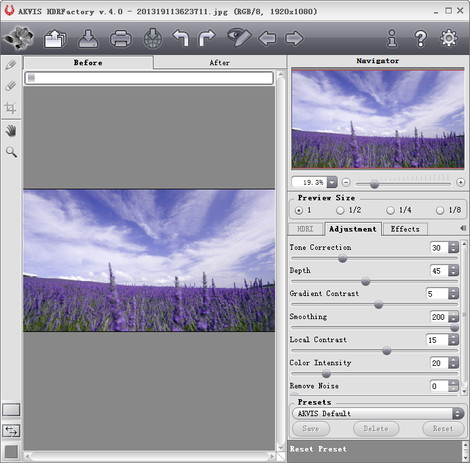Click the Print toolbar icon
This screenshot has height=463, width=470.
120,39
